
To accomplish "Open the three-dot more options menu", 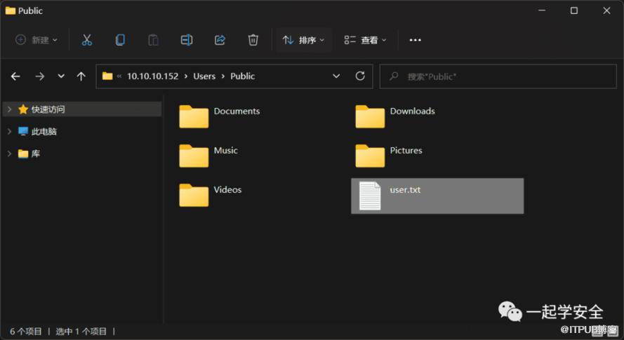I will pyautogui.click(x=416, y=40).
